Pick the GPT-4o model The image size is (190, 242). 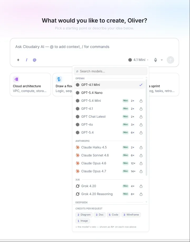click(109, 125)
